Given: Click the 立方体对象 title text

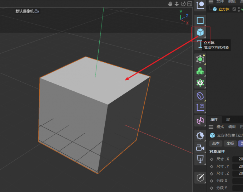Looking at the screenshot, I should coord(226,135).
